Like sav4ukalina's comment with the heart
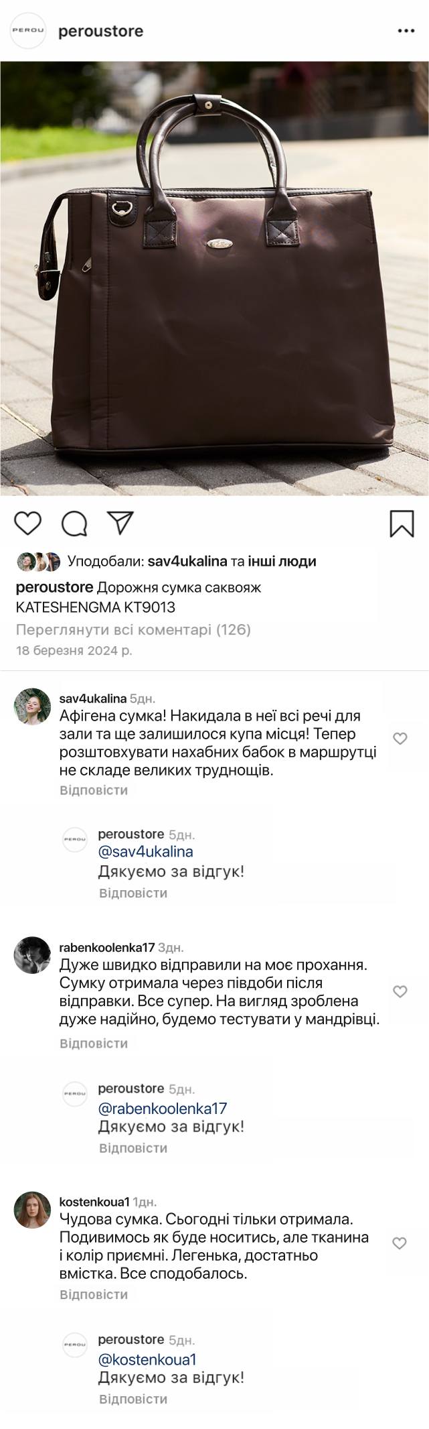This screenshot has width=429, height=1429. (400, 739)
